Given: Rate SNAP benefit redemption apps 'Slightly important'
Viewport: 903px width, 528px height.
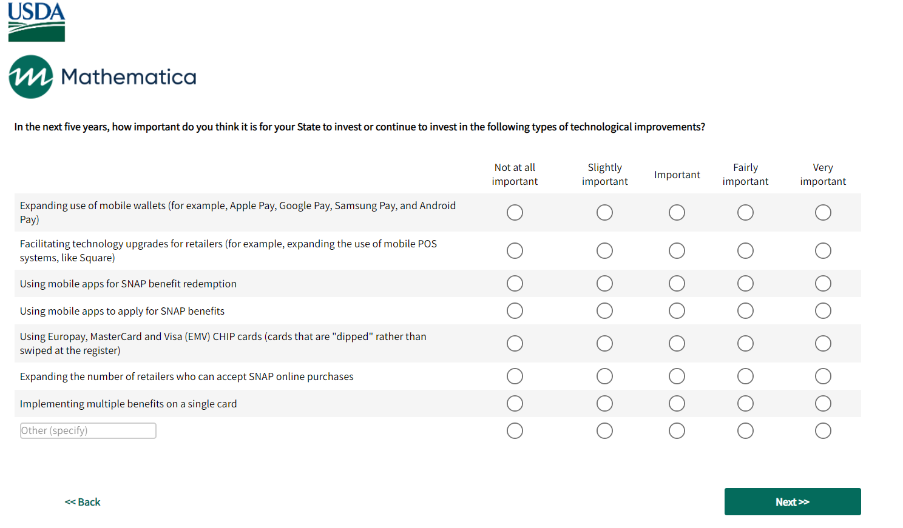Looking at the screenshot, I should 604,284.
